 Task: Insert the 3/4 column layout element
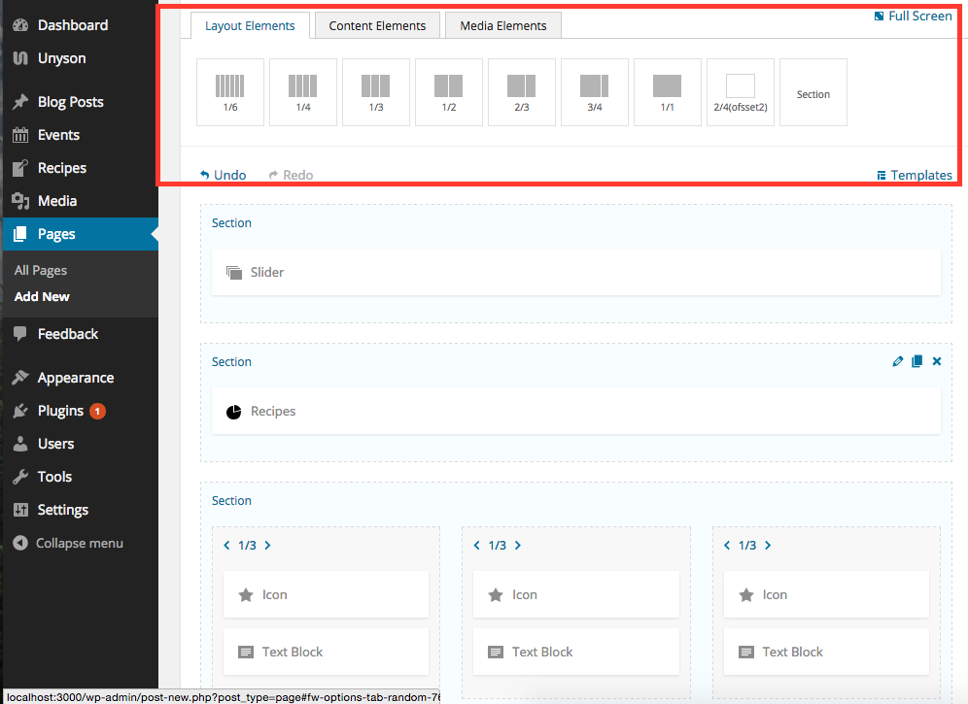[x=595, y=92]
